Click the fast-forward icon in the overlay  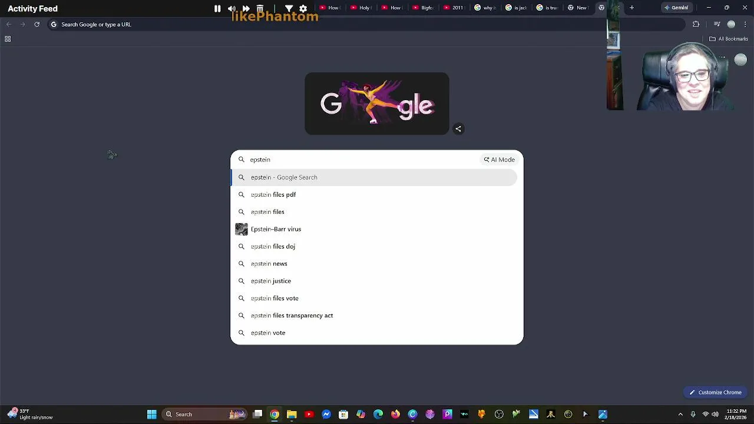[246, 8]
